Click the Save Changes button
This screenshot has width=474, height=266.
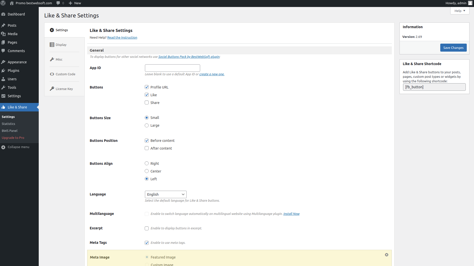(x=453, y=48)
